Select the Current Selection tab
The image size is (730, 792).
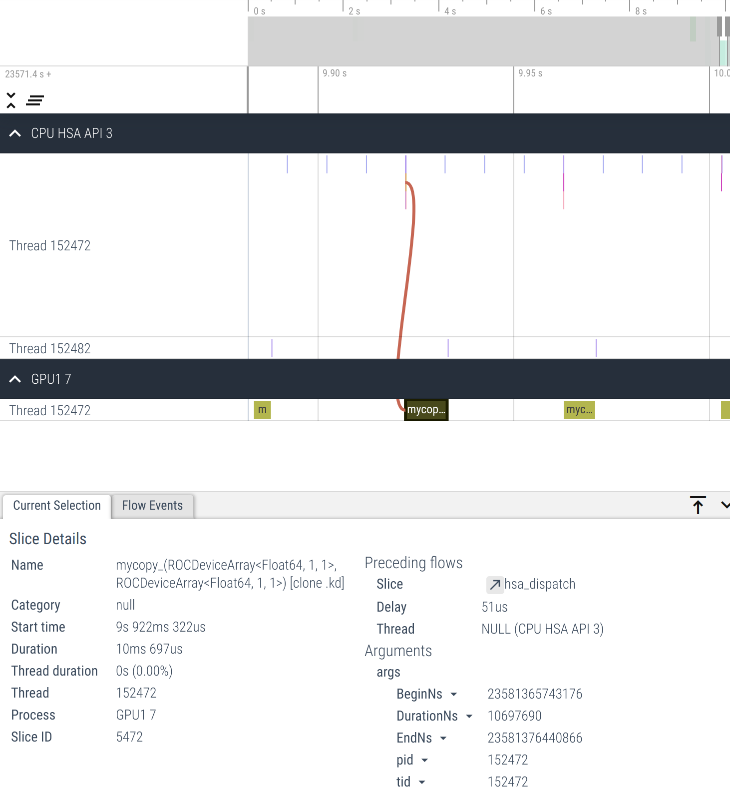(57, 506)
